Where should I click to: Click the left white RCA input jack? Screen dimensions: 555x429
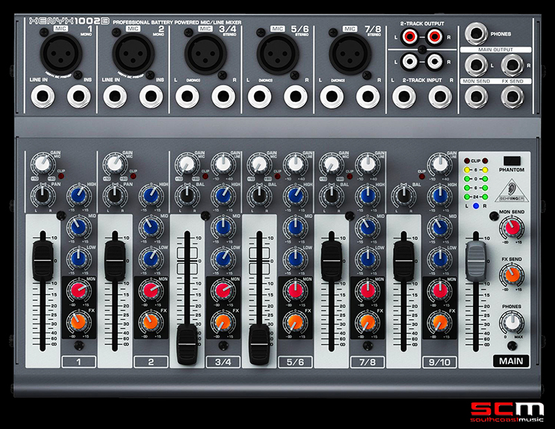tap(409, 62)
